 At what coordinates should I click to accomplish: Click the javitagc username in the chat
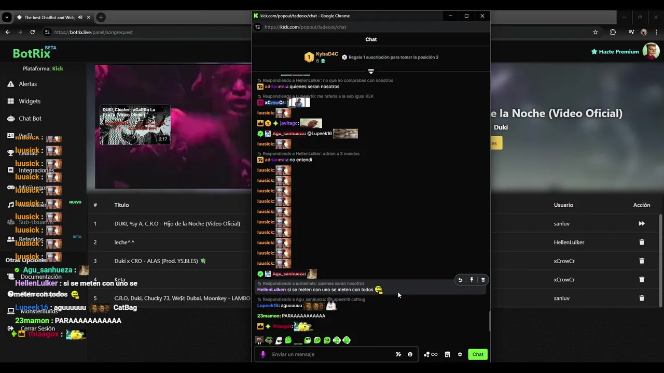pos(288,123)
